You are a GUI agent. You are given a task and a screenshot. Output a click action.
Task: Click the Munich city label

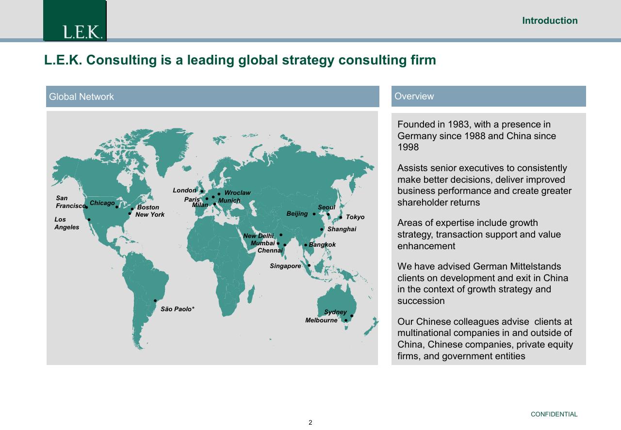[229, 201]
